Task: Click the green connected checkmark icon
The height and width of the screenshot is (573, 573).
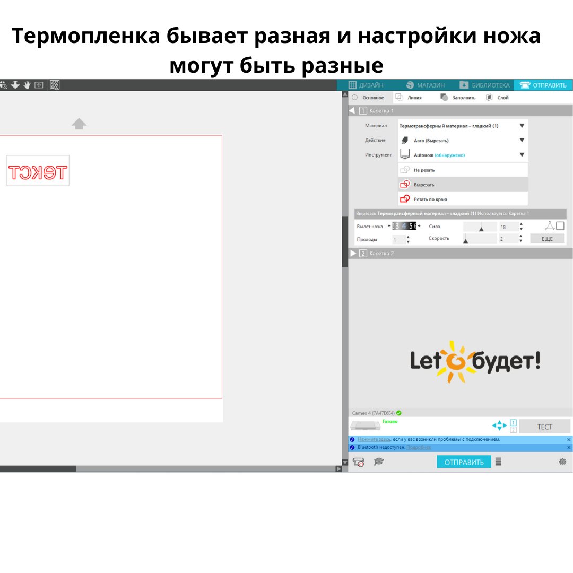Action: (x=398, y=413)
